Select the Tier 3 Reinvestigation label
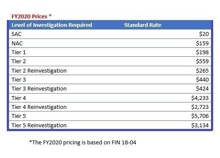 pyautogui.click(x=39, y=89)
